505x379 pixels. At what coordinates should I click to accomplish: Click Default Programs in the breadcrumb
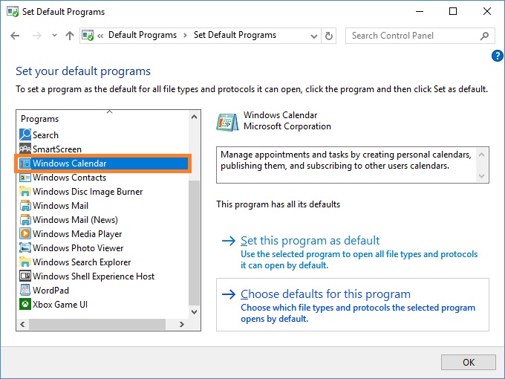(x=143, y=35)
